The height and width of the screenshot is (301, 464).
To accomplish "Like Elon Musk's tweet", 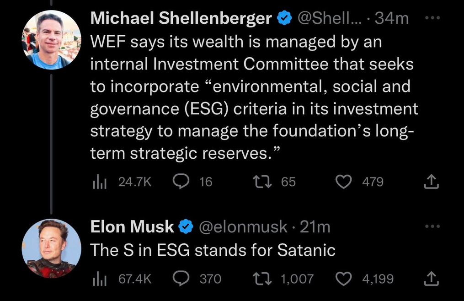I will pyautogui.click(x=343, y=279).
